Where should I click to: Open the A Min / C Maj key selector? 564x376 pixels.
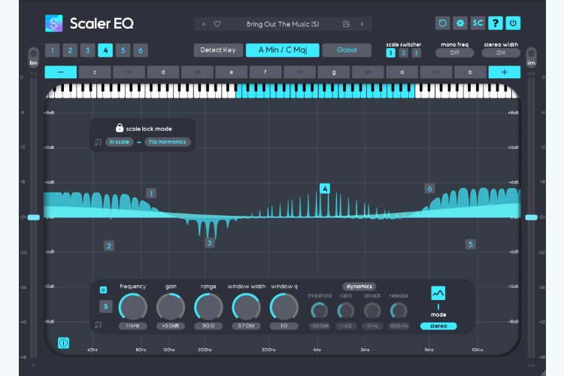(283, 50)
